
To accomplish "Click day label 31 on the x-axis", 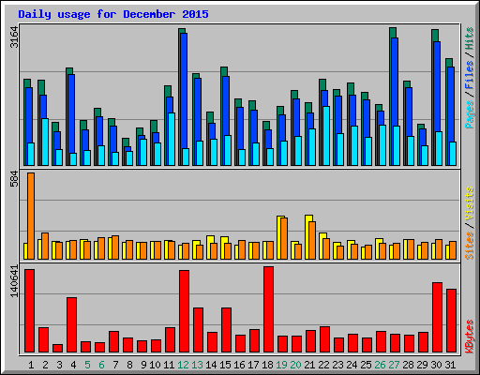I will click(x=450, y=365).
